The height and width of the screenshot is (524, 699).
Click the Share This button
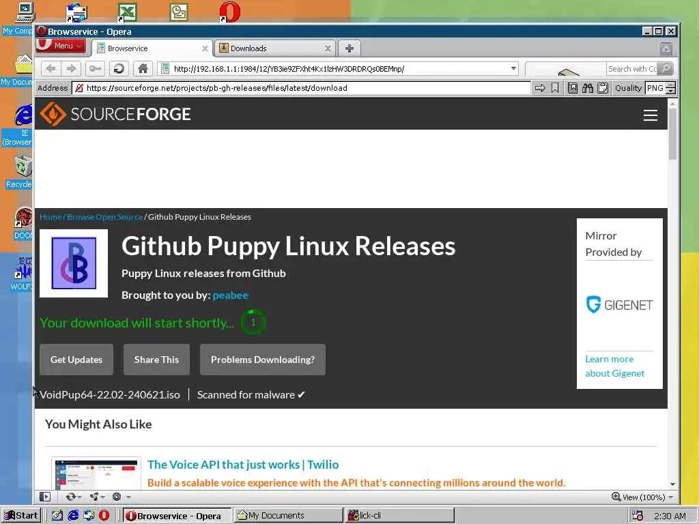156,360
